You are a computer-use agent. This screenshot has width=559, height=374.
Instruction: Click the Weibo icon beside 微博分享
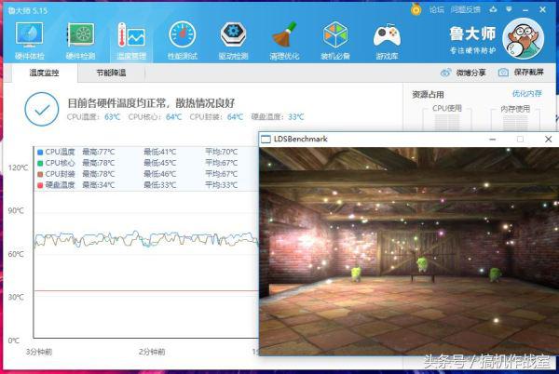coord(445,73)
